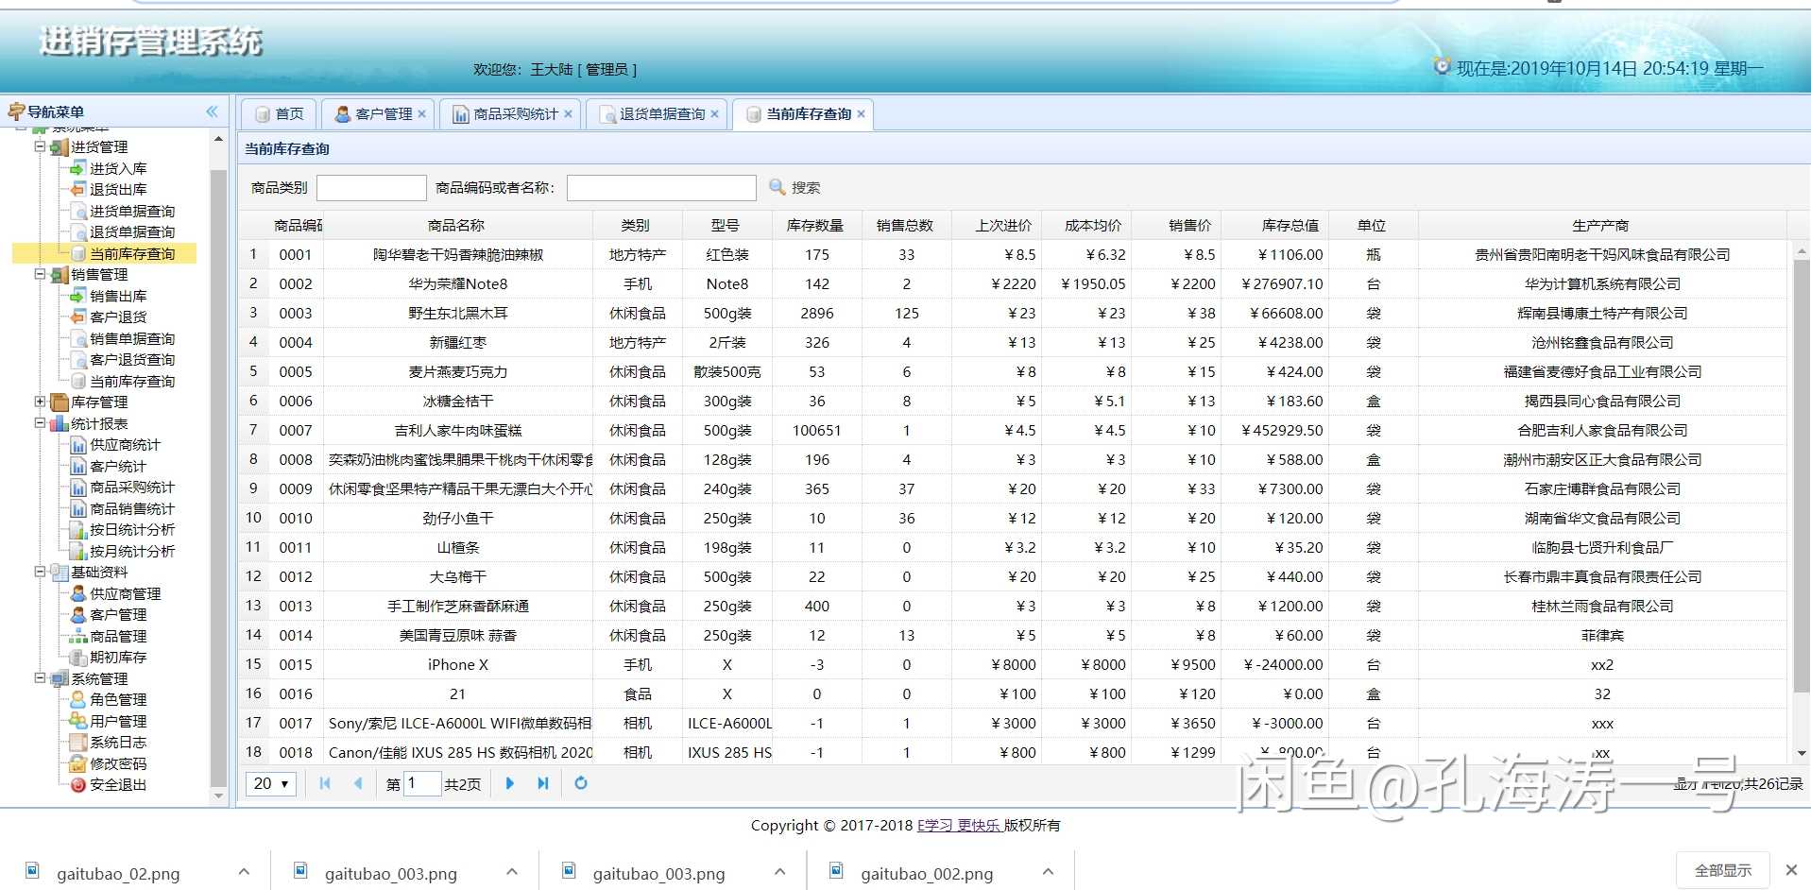This screenshot has height=890, width=1811.
Task: Open 进货入库 in navigation tree
Action: [x=118, y=168]
